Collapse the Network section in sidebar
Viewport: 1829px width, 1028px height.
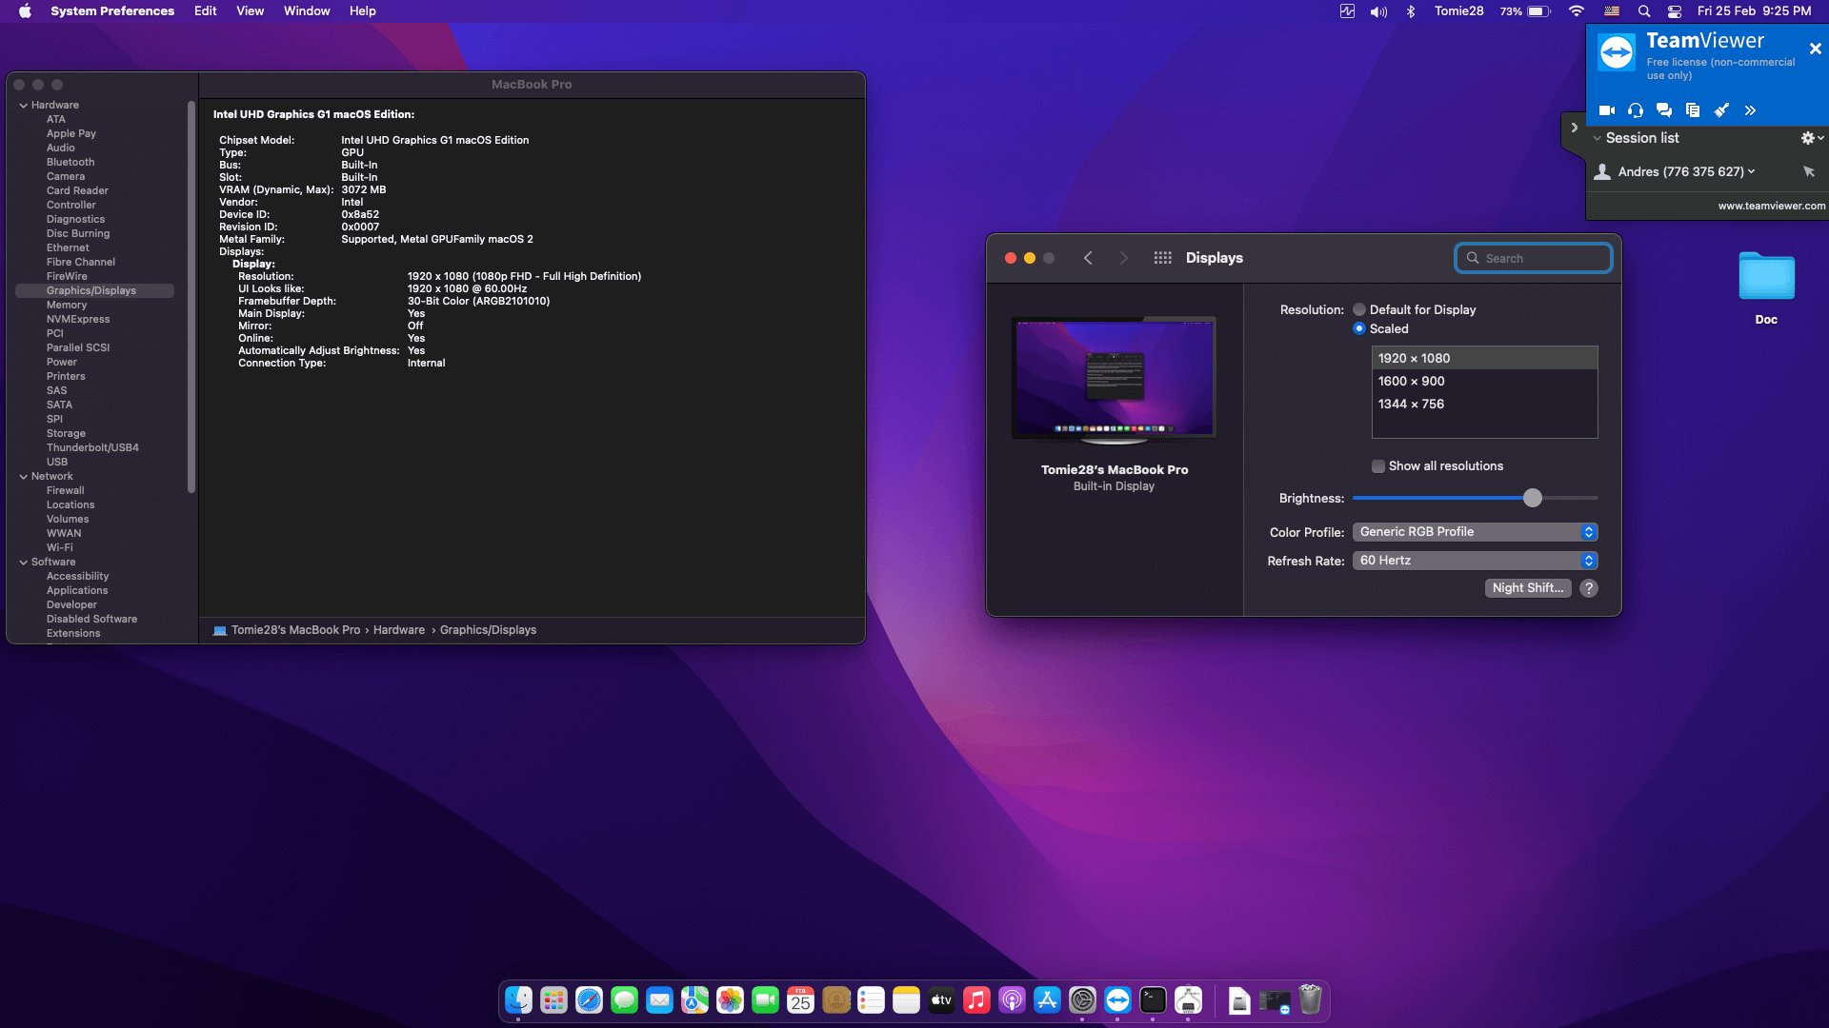[x=24, y=477]
